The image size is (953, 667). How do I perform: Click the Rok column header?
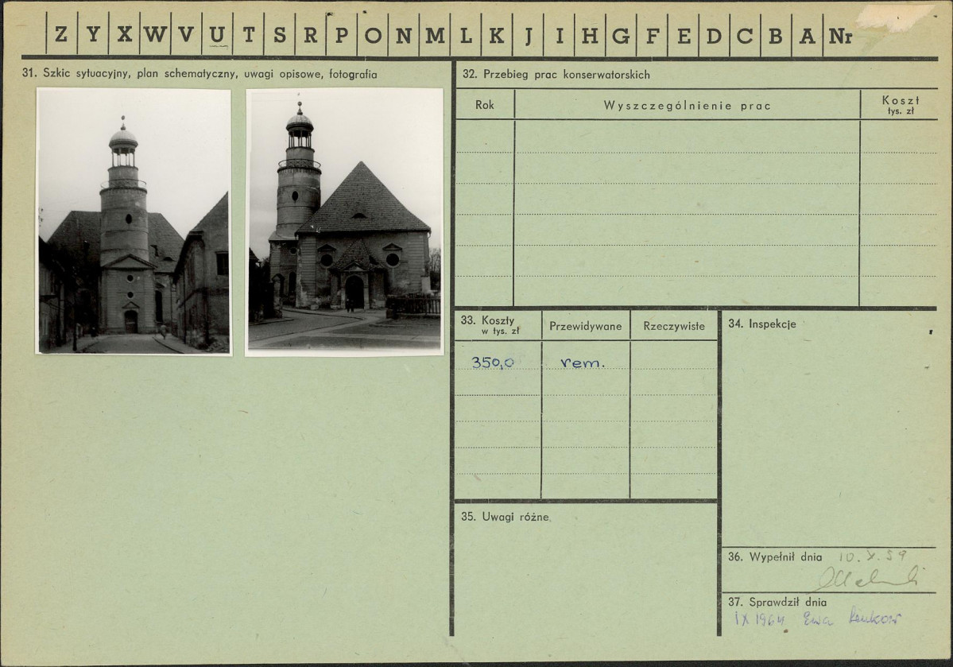tap(484, 105)
